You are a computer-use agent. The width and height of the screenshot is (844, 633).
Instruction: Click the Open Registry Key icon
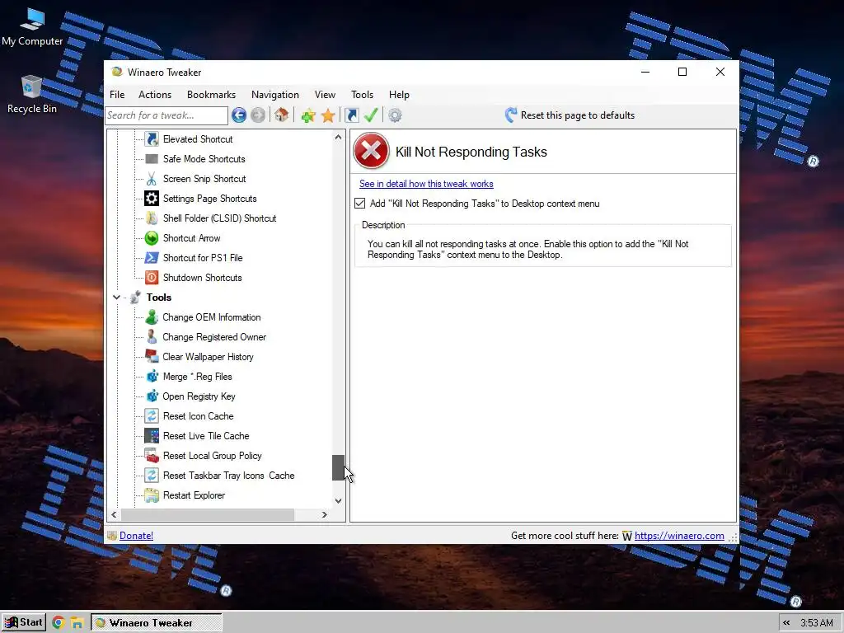point(152,396)
